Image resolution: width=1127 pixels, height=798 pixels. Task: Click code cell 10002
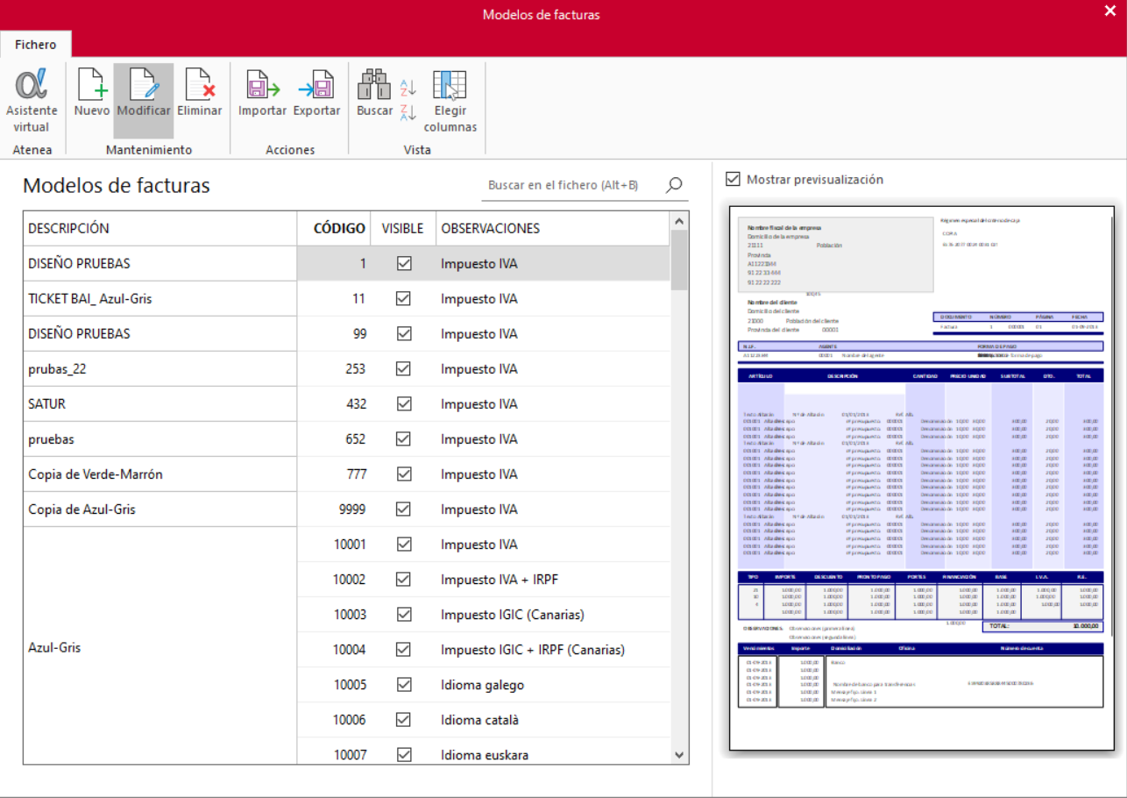pos(334,579)
